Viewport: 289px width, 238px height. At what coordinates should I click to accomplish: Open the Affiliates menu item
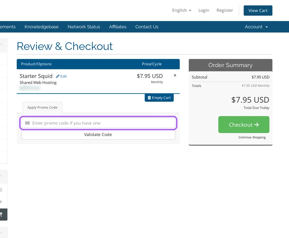click(117, 27)
